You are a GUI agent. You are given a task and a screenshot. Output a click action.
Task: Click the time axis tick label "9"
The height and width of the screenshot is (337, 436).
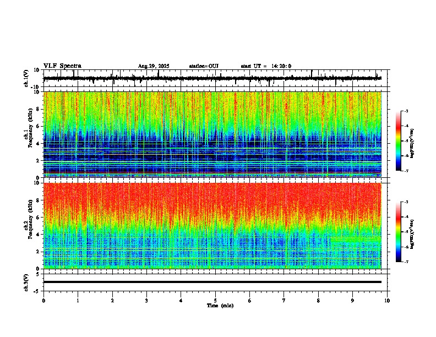pos(352,301)
